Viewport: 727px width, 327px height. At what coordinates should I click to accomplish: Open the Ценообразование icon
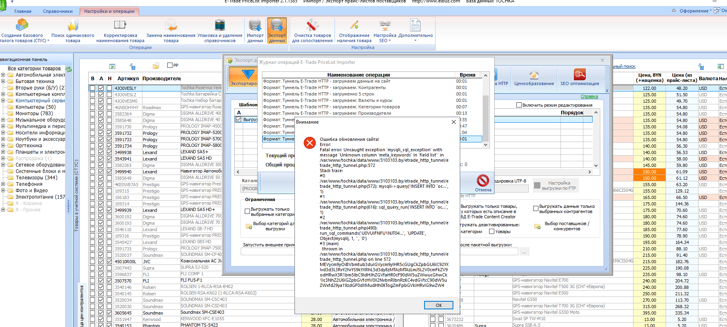pyautogui.click(x=534, y=78)
